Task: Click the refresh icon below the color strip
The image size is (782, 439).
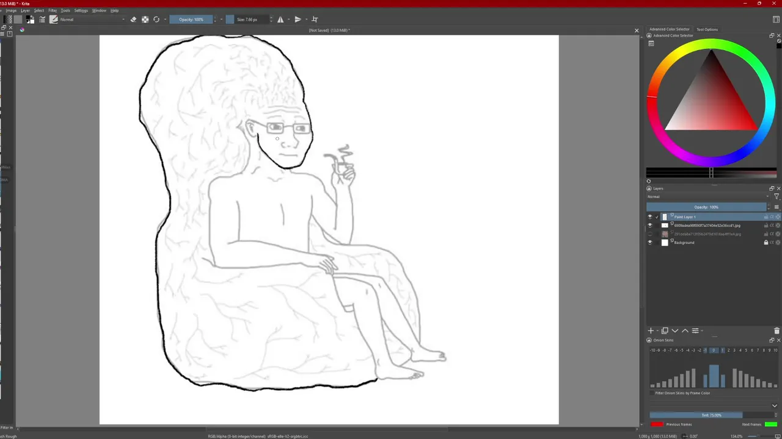Action: pyautogui.click(x=649, y=181)
